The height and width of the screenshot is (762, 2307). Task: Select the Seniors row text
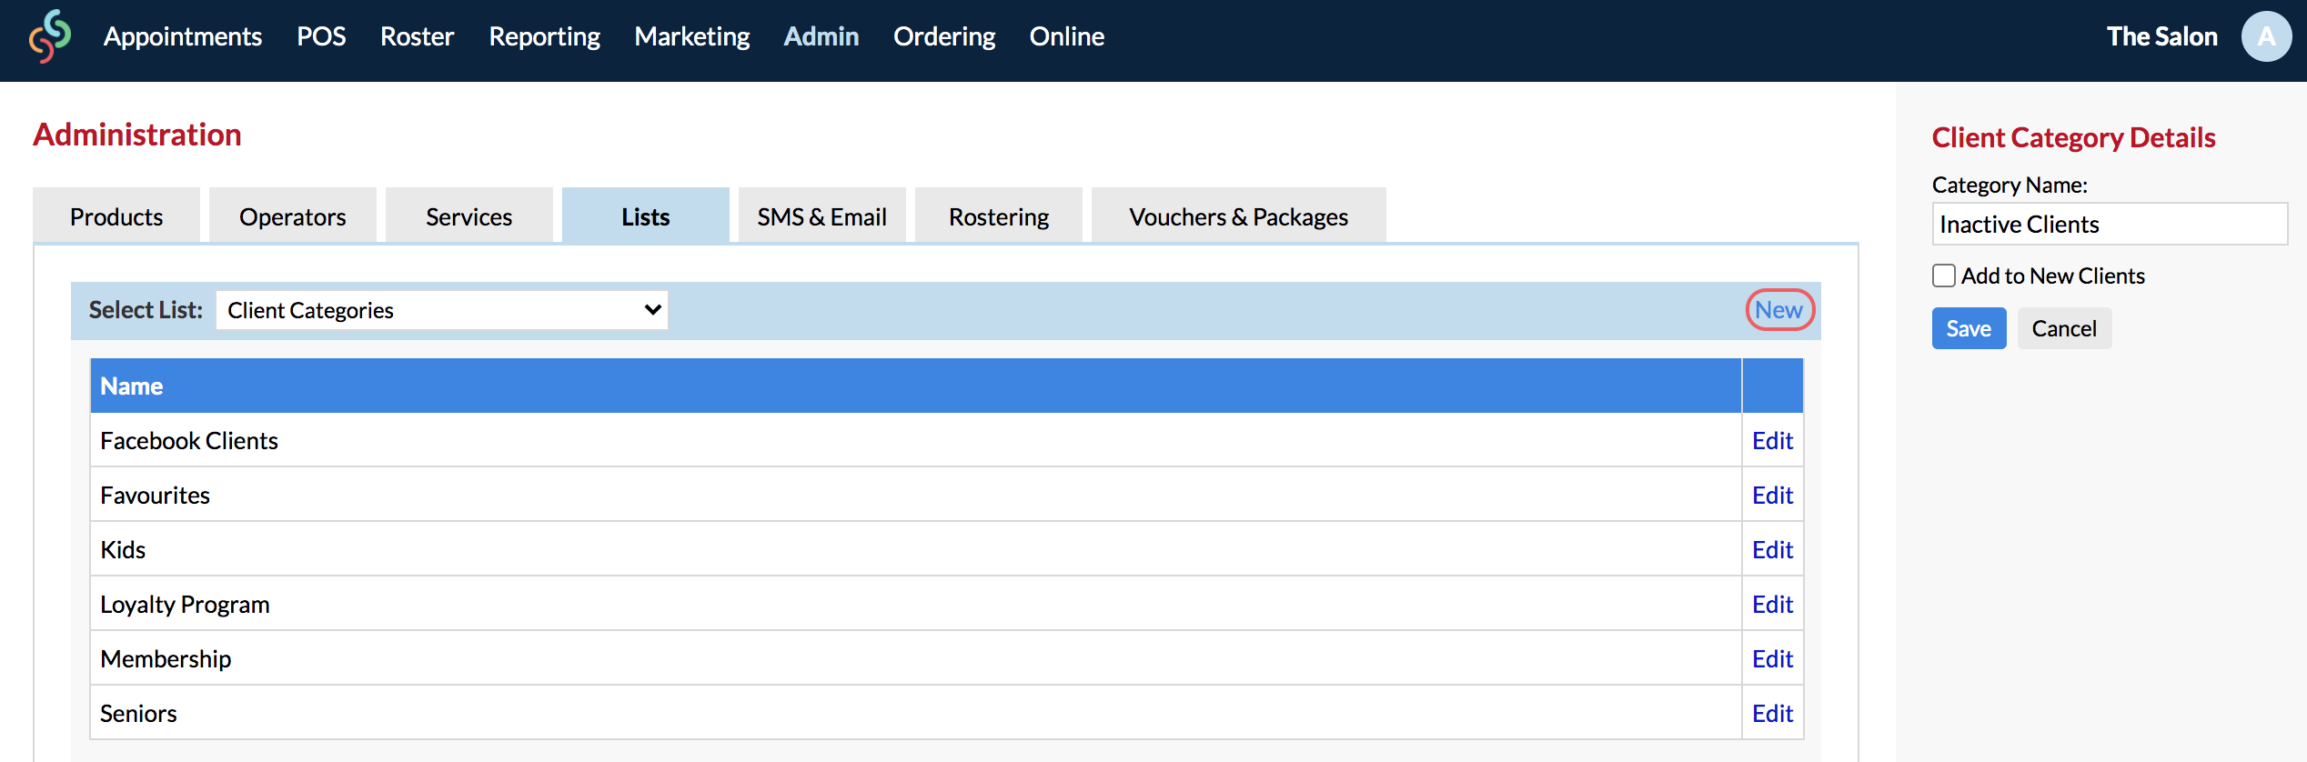point(138,714)
